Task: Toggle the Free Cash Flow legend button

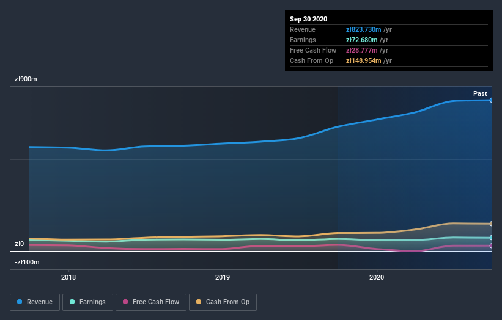Action: coord(151,302)
